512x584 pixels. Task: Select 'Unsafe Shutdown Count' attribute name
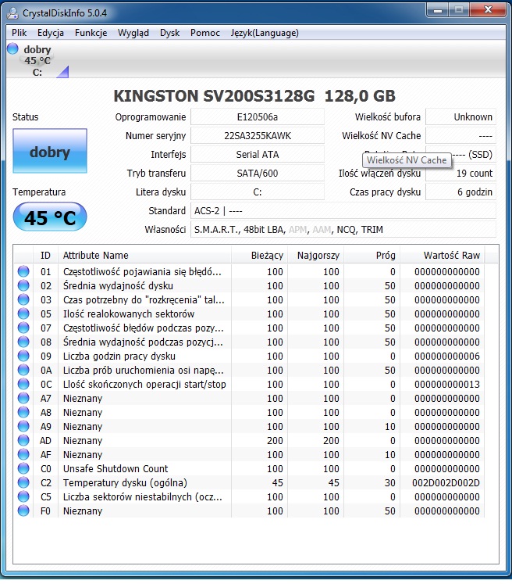click(116, 468)
